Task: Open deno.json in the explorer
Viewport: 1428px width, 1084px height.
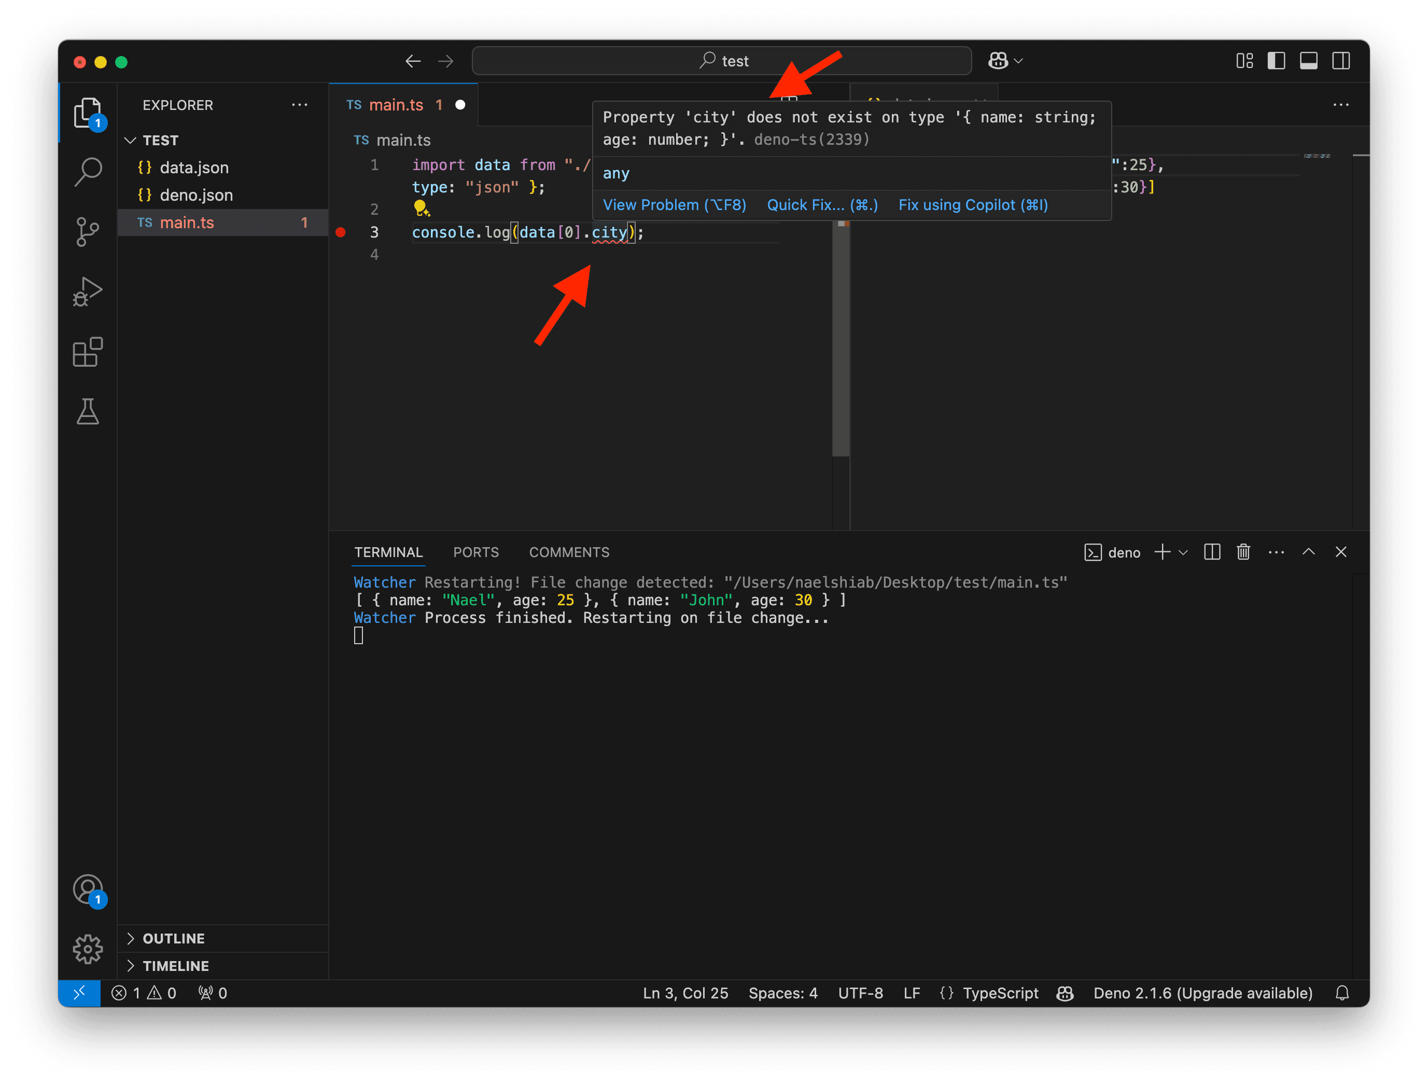Action: pyautogui.click(x=223, y=195)
